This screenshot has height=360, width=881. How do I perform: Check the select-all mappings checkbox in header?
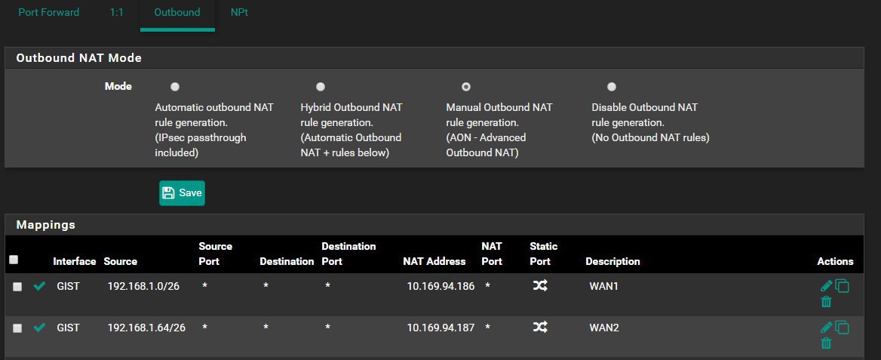click(x=14, y=260)
